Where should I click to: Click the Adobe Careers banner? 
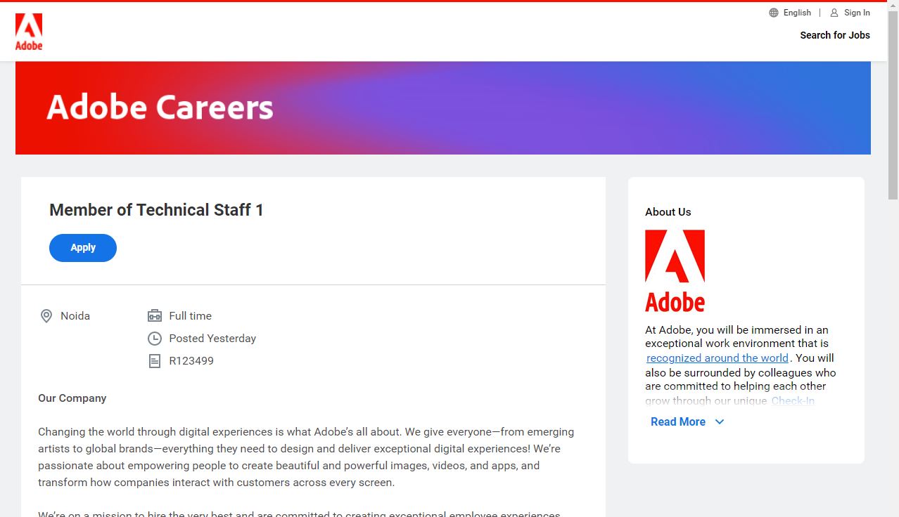coord(443,107)
